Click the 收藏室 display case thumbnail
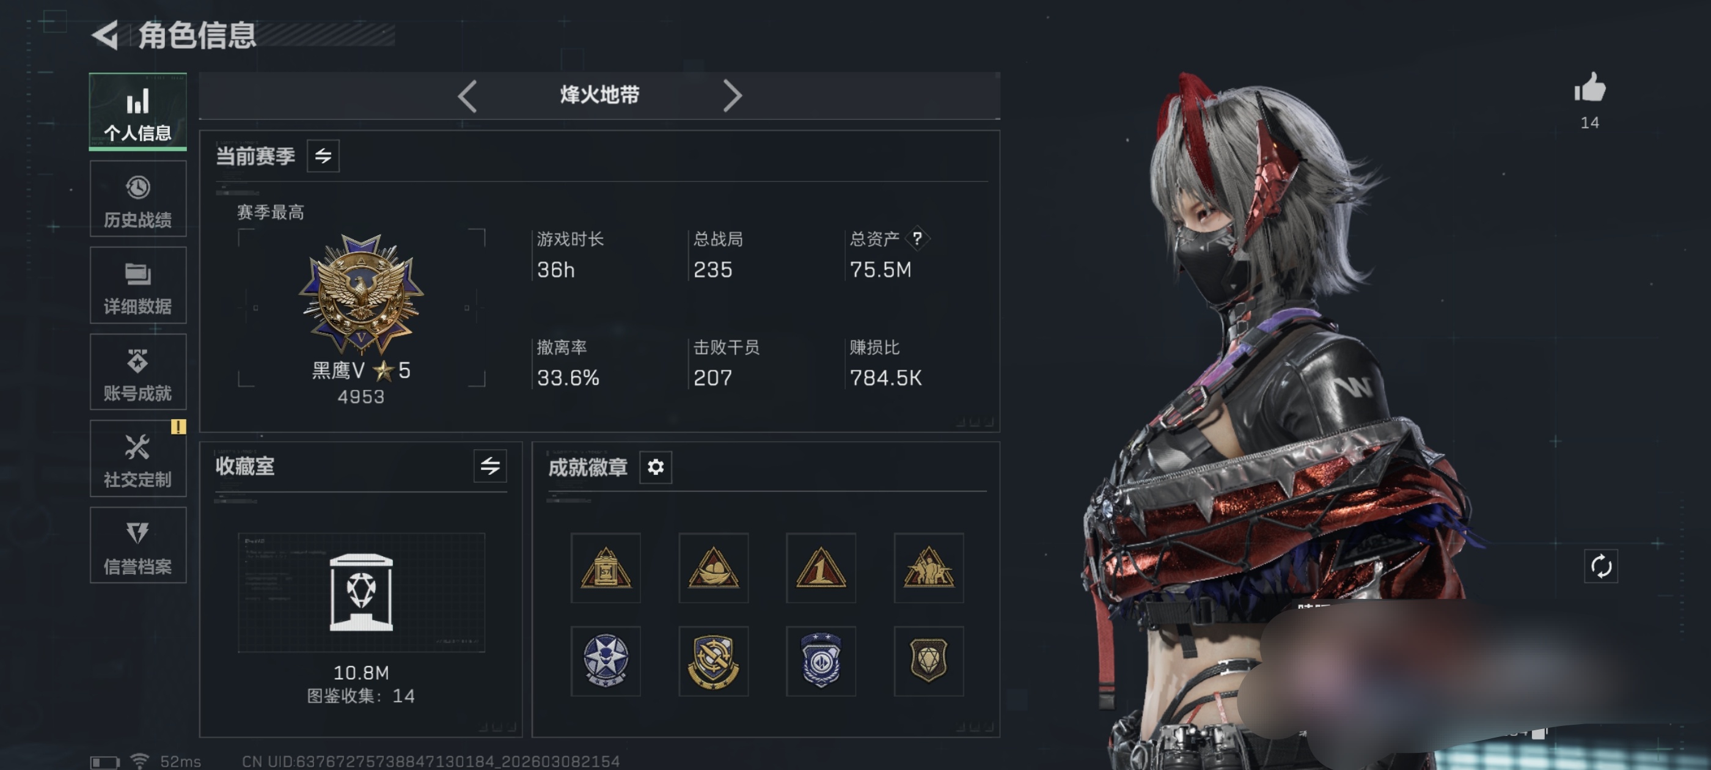The image size is (1711, 770). [x=361, y=592]
